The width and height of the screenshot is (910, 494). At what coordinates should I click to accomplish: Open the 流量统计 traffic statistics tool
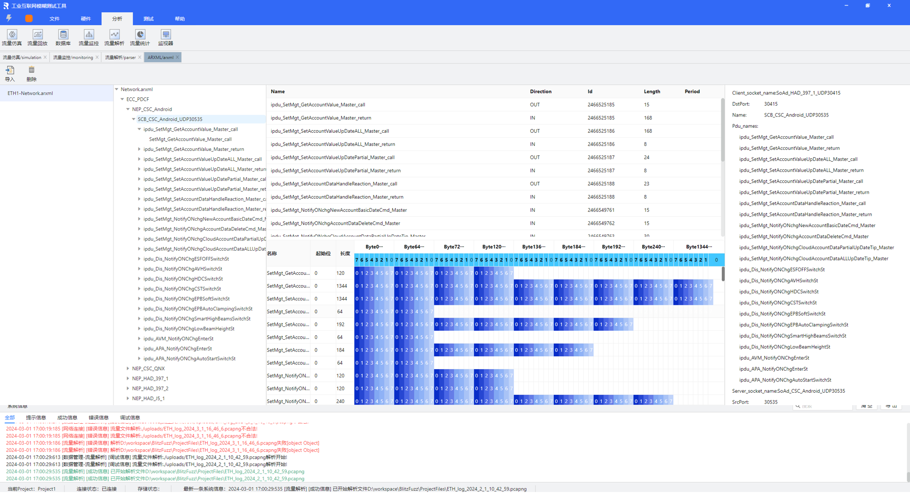coord(140,37)
